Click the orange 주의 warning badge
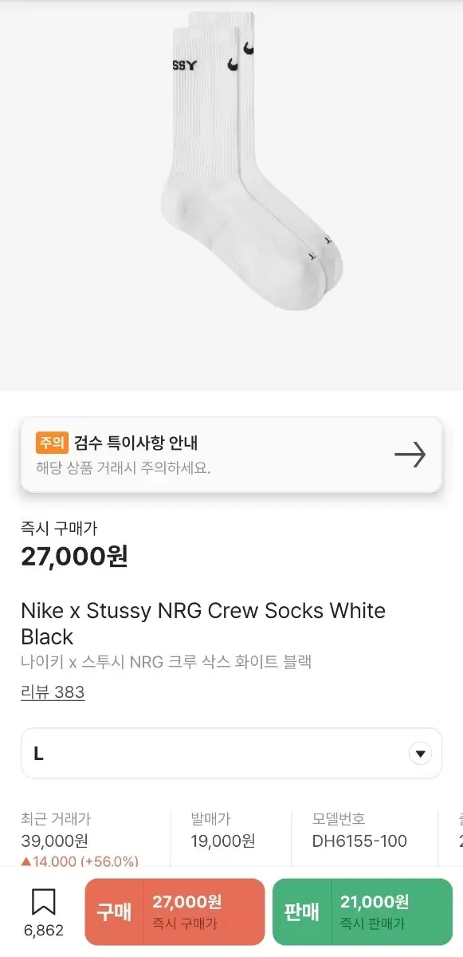The height and width of the screenshot is (957, 463). 53,441
